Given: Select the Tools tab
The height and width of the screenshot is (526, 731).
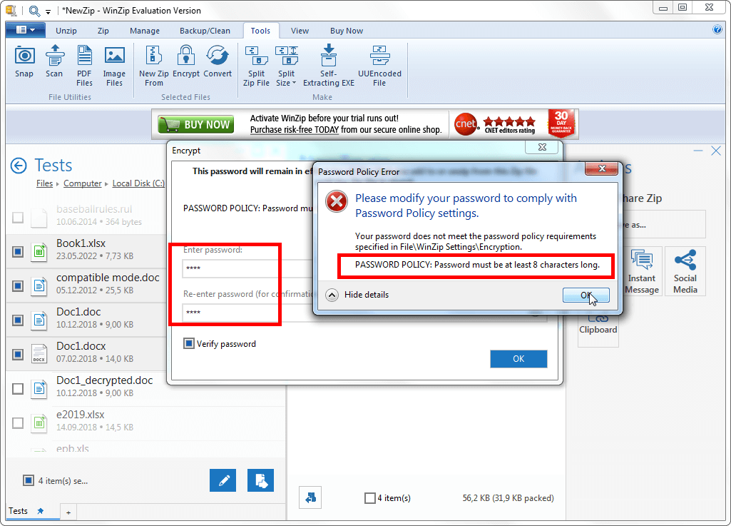Looking at the screenshot, I should [x=260, y=31].
